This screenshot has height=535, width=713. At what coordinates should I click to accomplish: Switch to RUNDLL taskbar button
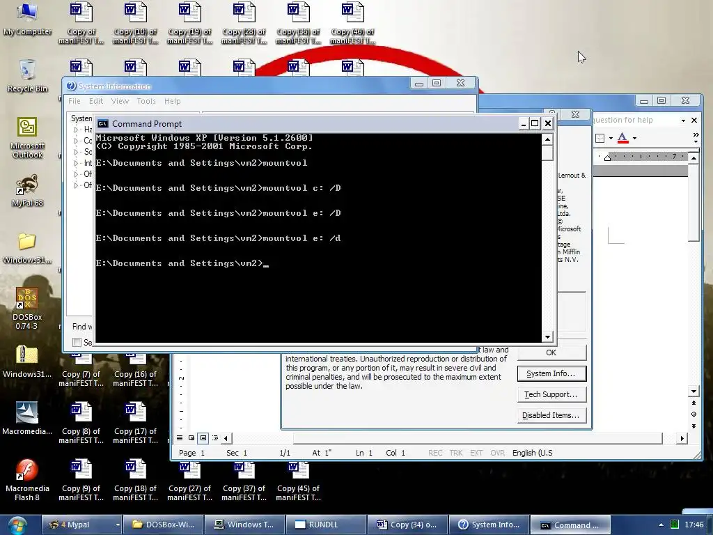pyautogui.click(x=326, y=525)
